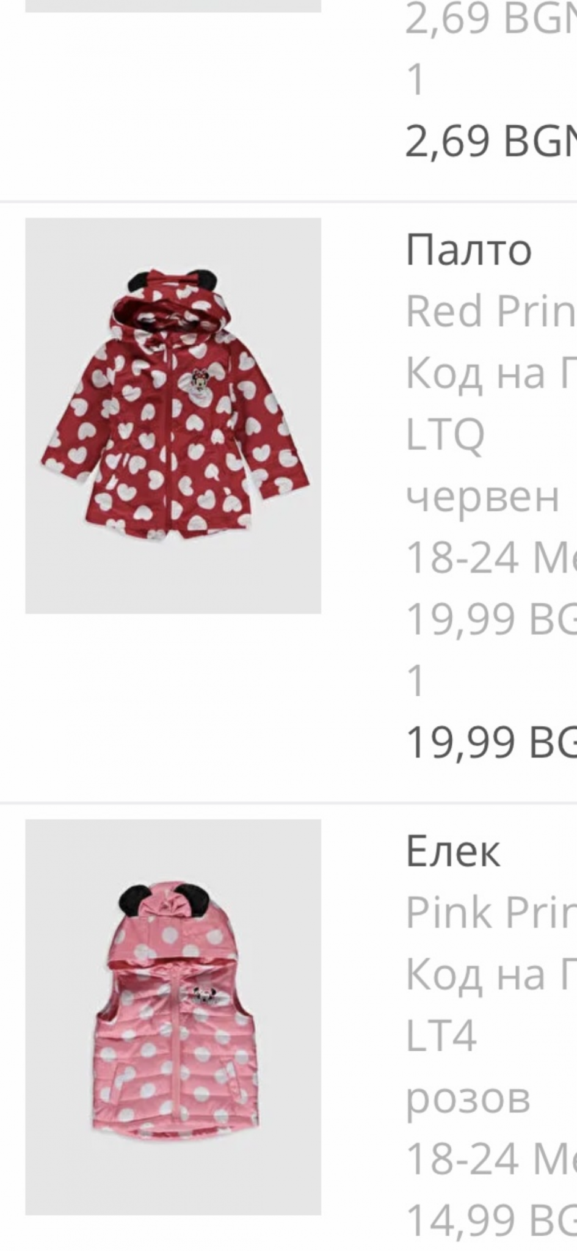
Task: Tap the coat's 18-24 size label
Action: pos(492,558)
